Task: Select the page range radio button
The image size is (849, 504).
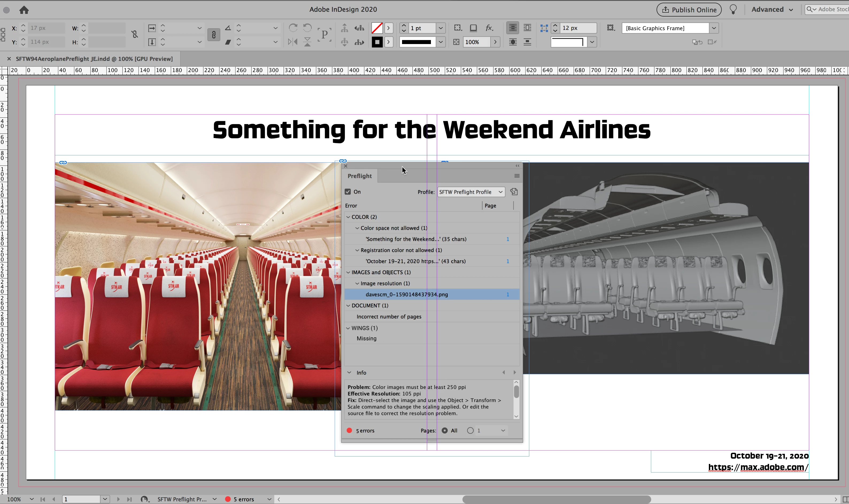Action: pyautogui.click(x=470, y=431)
